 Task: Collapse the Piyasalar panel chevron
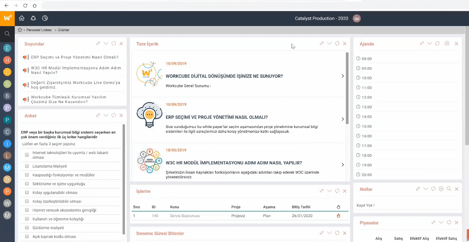(x=441, y=223)
